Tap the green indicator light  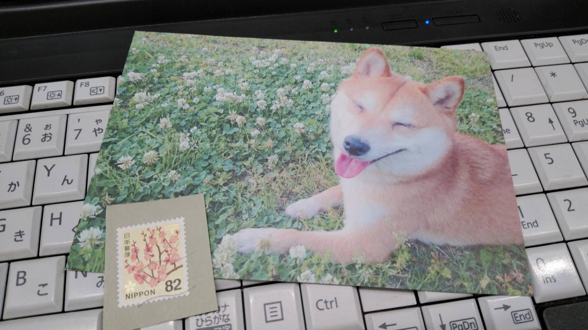point(336,31)
